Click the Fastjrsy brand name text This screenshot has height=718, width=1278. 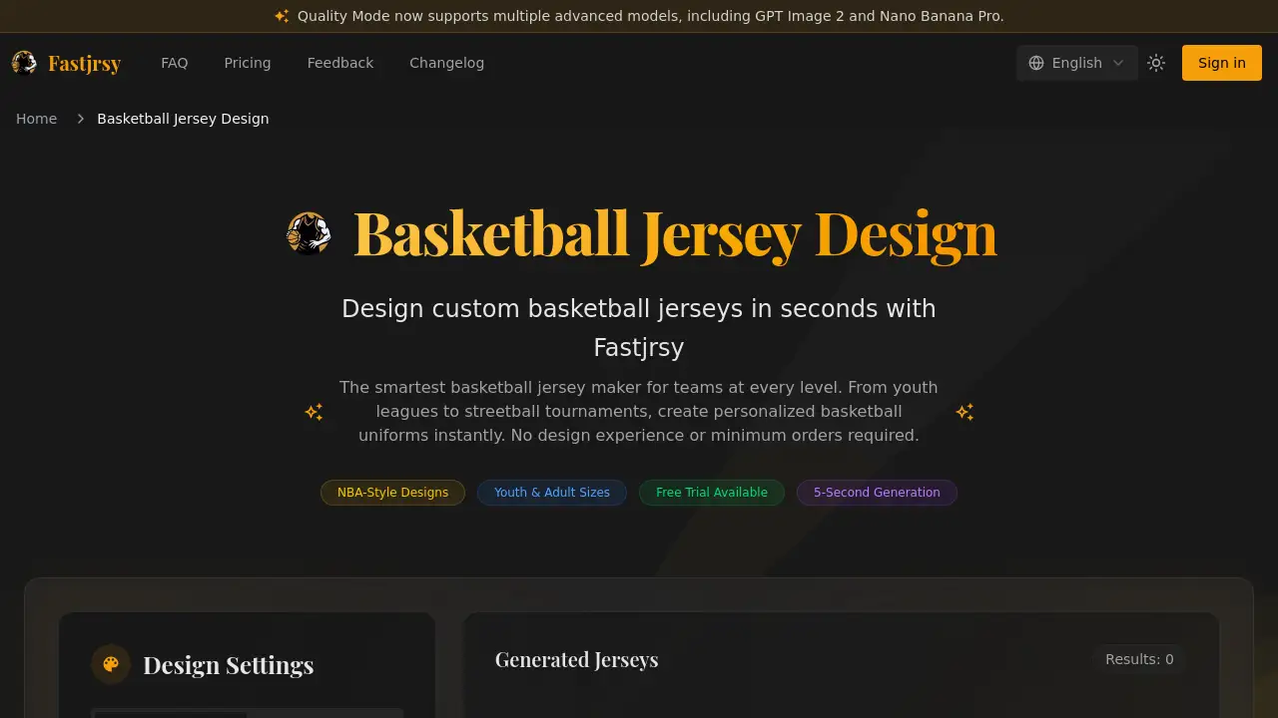pos(85,63)
